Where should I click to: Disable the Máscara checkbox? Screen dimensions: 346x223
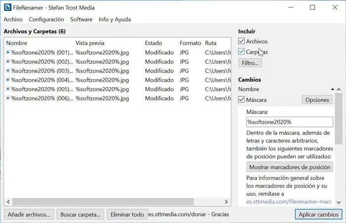241,99
